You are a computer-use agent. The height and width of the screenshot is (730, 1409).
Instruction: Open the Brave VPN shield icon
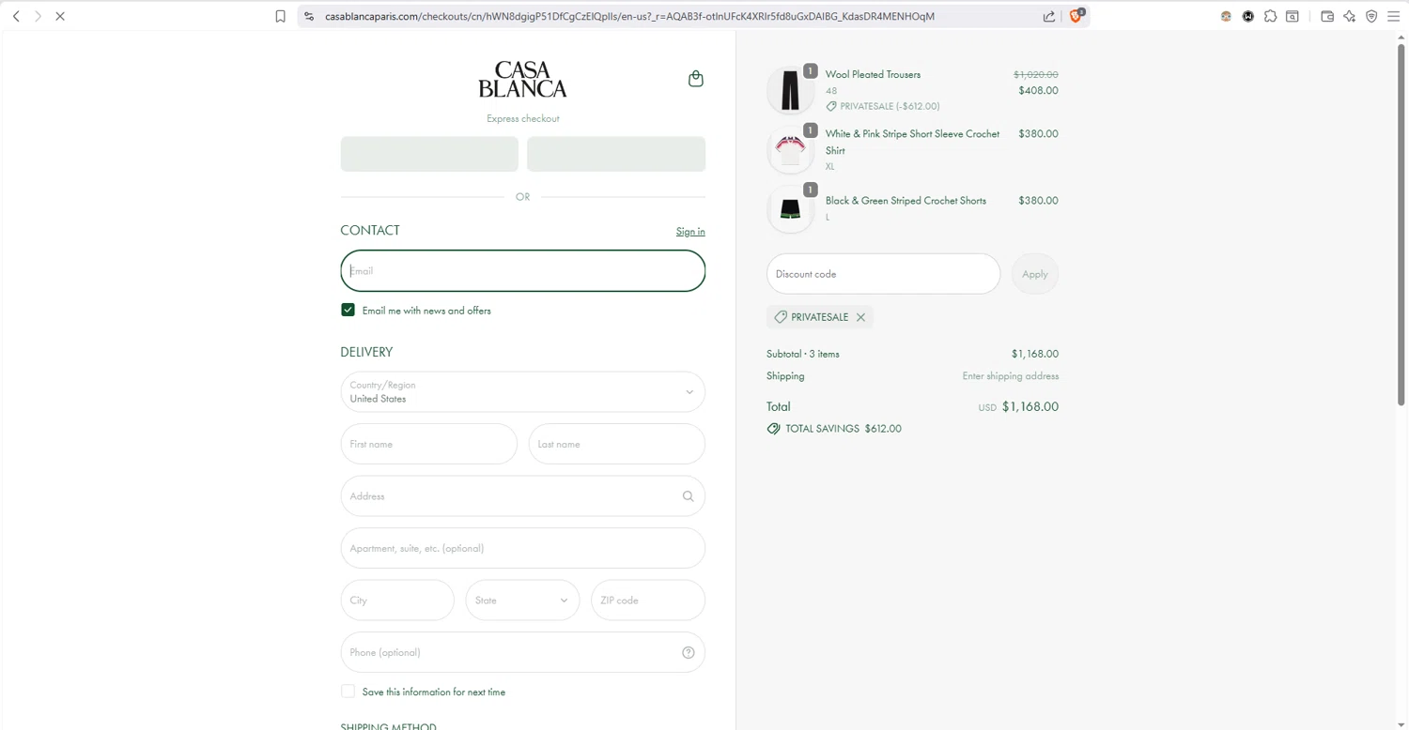pos(1371,16)
